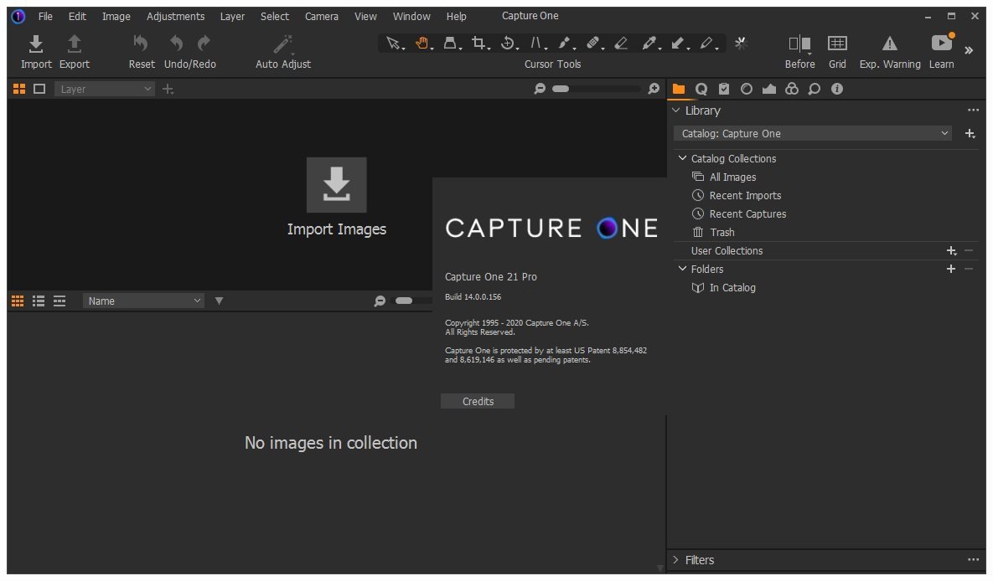Open the Adjustments menu
This screenshot has height=581, width=993.
point(175,16)
